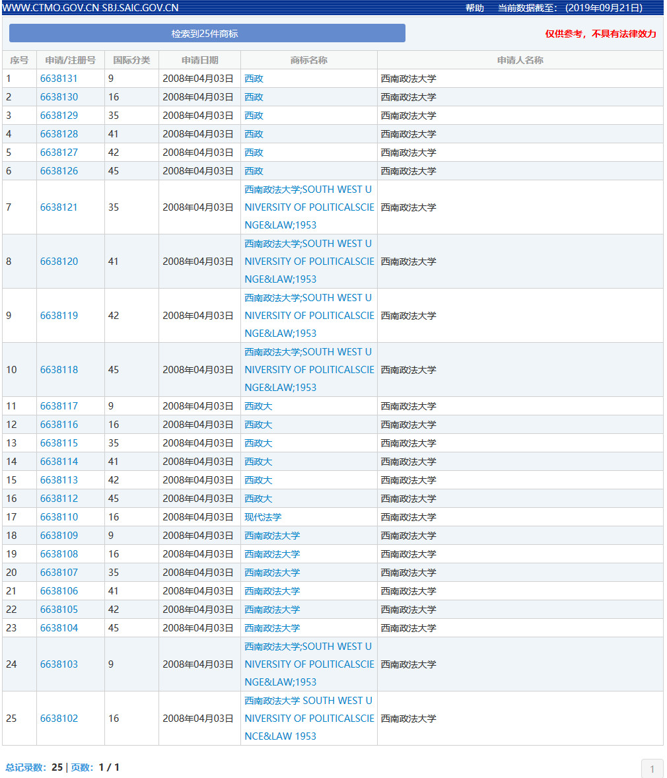Open registration number 6638129

[x=59, y=115]
